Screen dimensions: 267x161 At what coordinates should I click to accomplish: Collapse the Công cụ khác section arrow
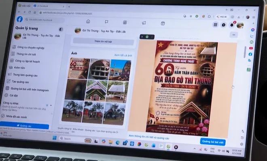pyautogui.click(x=51, y=105)
